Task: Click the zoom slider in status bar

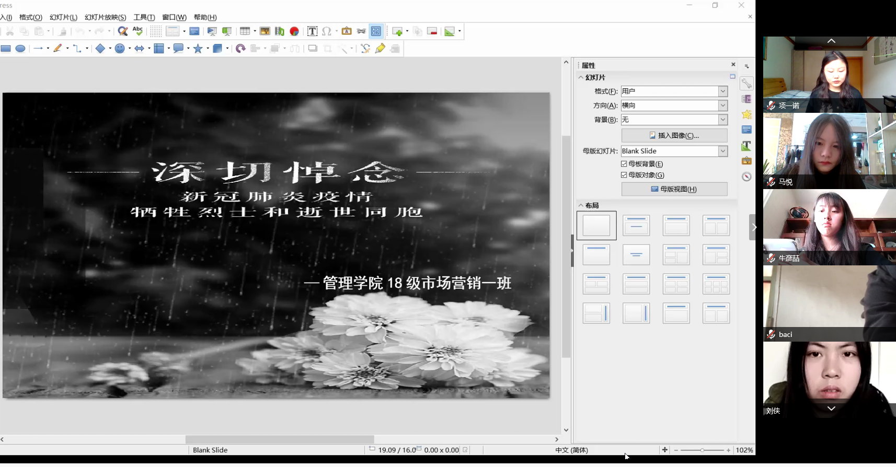Action: (702, 450)
